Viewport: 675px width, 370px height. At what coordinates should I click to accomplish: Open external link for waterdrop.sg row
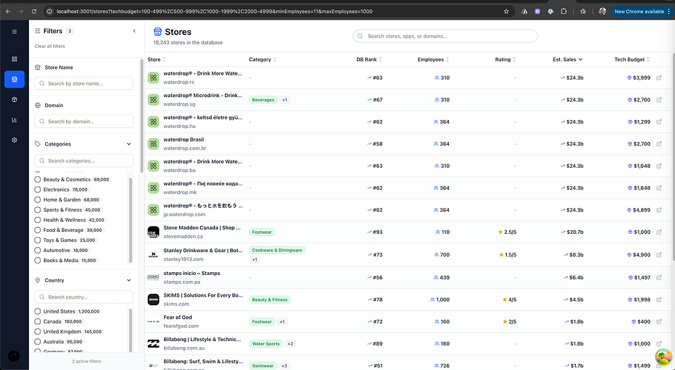[659, 100]
